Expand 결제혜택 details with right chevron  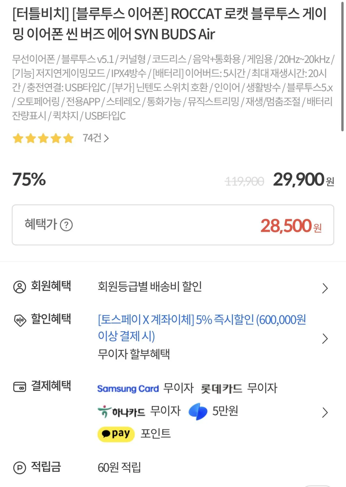pyautogui.click(x=325, y=412)
